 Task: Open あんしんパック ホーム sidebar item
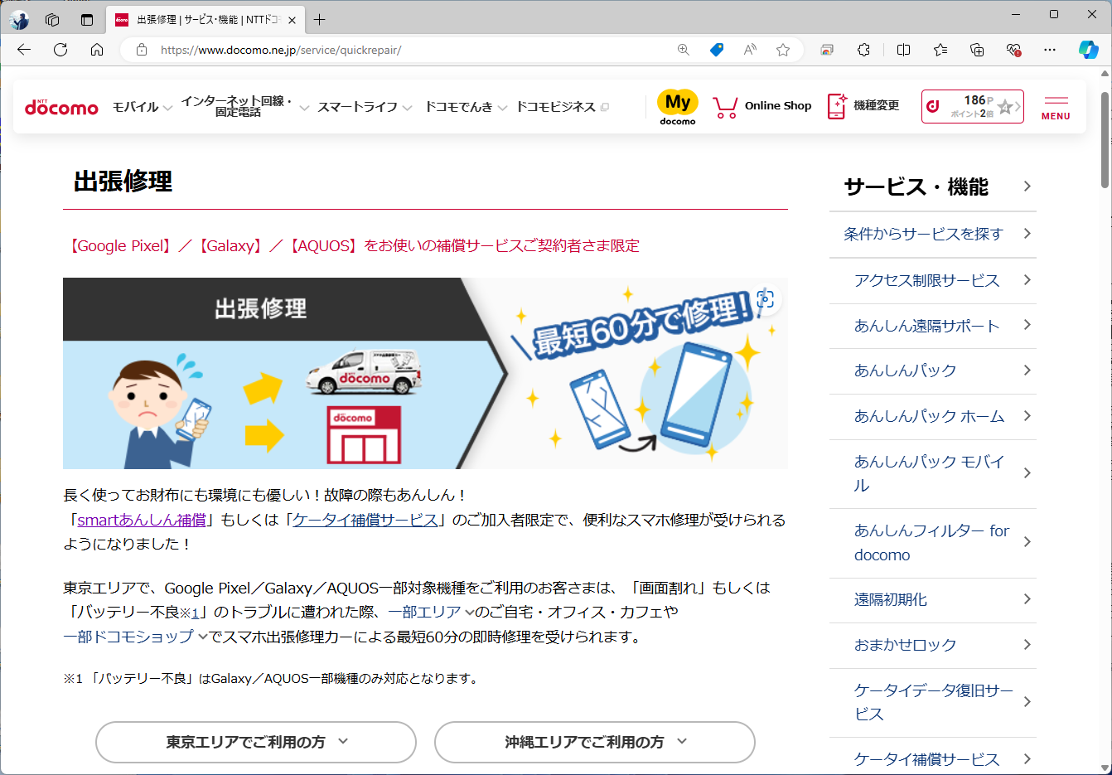point(933,416)
